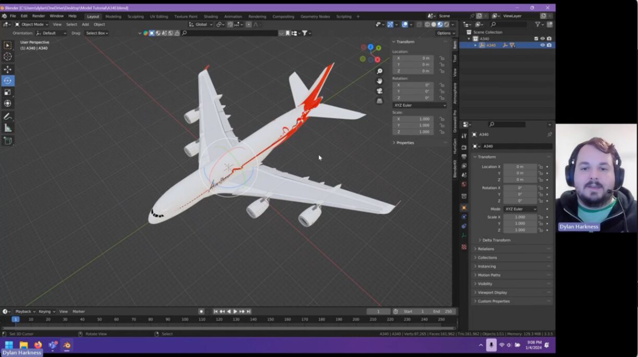This screenshot has width=638, height=357.
Task: Click the viewport zoom magnifier icon
Action: tap(379, 71)
